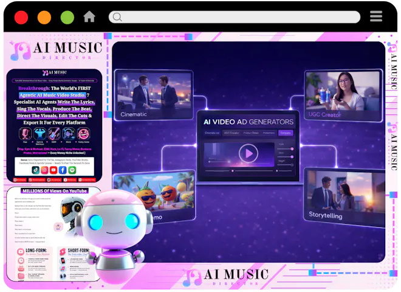Click the Shorts icon beside SHORT-FORM
This screenshot has height=292, width=401.
tap(63, 251)
